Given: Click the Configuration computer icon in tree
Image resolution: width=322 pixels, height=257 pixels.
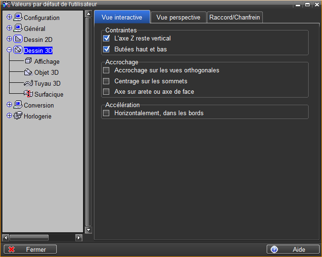Looking at the screenshot, I should pyautogui.click(x=18, y=18).
